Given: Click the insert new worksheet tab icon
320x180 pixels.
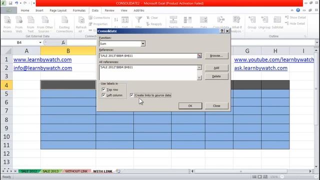Looking at the screenshot, I should 118,171.
